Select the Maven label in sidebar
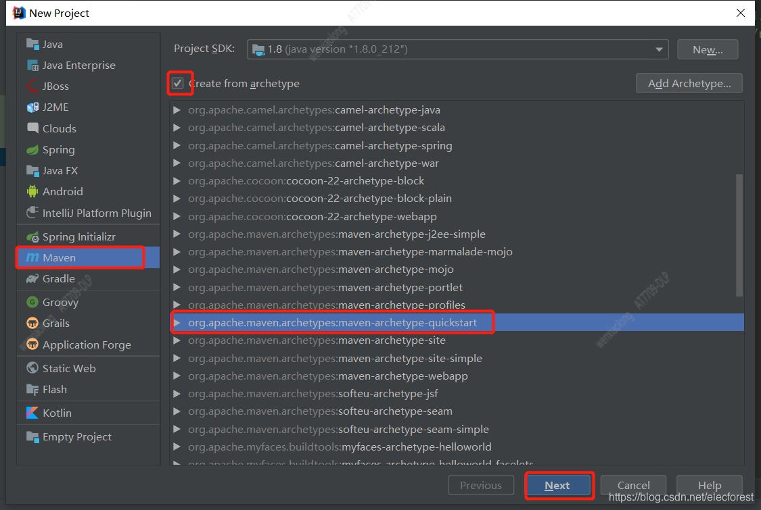 [60, 258]
